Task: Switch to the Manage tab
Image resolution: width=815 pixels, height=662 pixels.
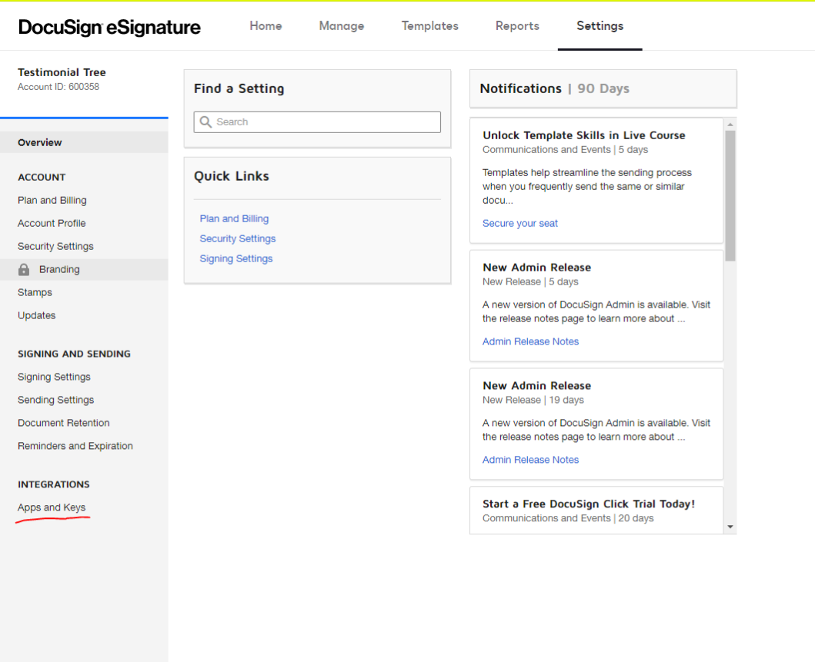Action: point(342,26)
